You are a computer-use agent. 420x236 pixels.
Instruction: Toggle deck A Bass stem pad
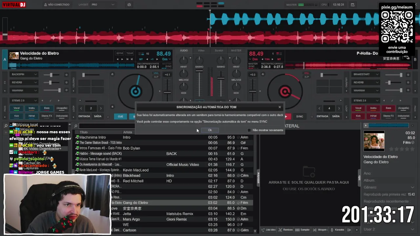[47, 108]
